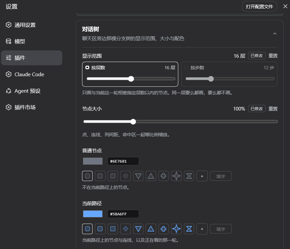Open the 插件 settings page
The width and height of the screenshot is (290, 249).
(x=32, y=58)
